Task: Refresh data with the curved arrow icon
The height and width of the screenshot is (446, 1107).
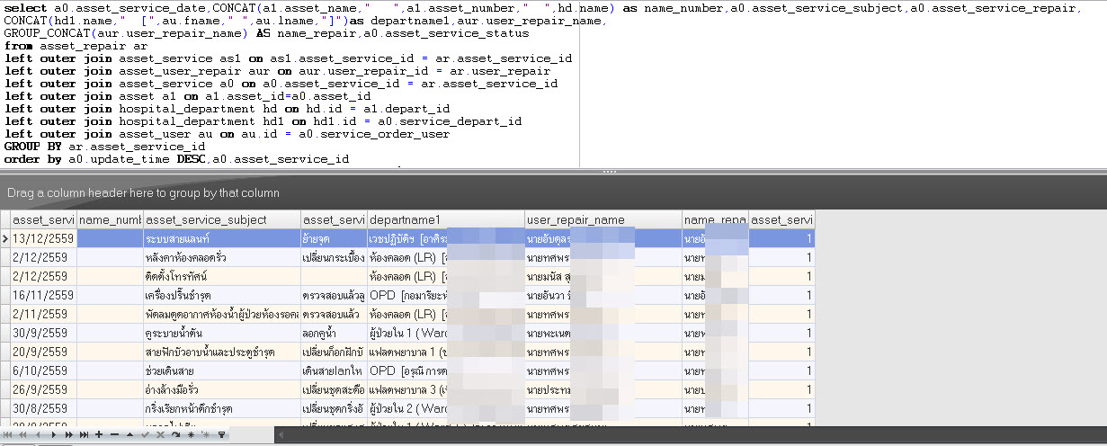Action: 175,434
